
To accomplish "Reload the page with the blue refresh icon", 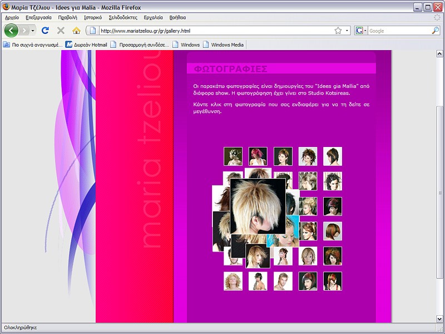I will click(45, 31).
